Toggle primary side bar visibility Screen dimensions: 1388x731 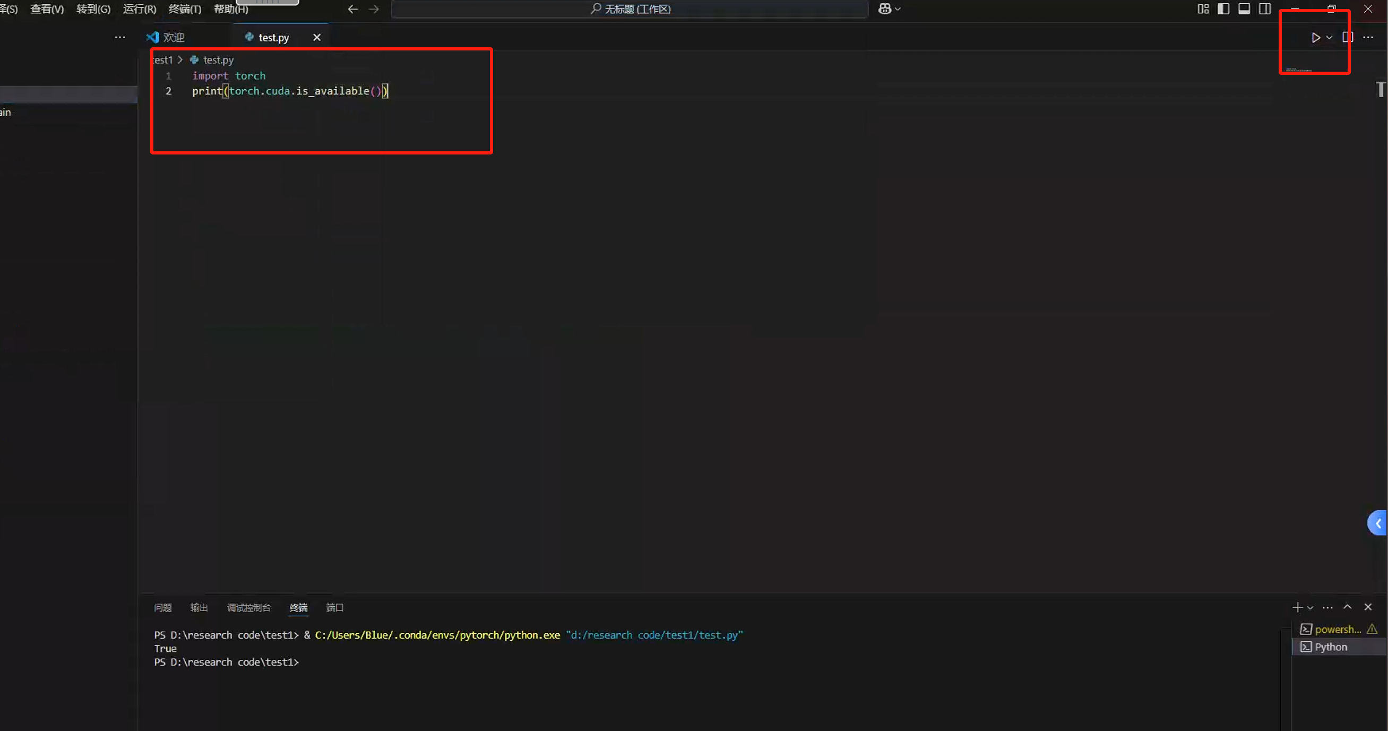[x=1223, y=9]
